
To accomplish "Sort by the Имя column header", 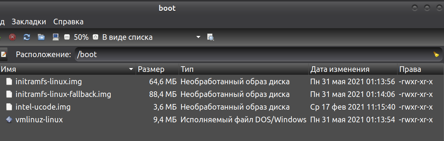I will tap(68, 69).
